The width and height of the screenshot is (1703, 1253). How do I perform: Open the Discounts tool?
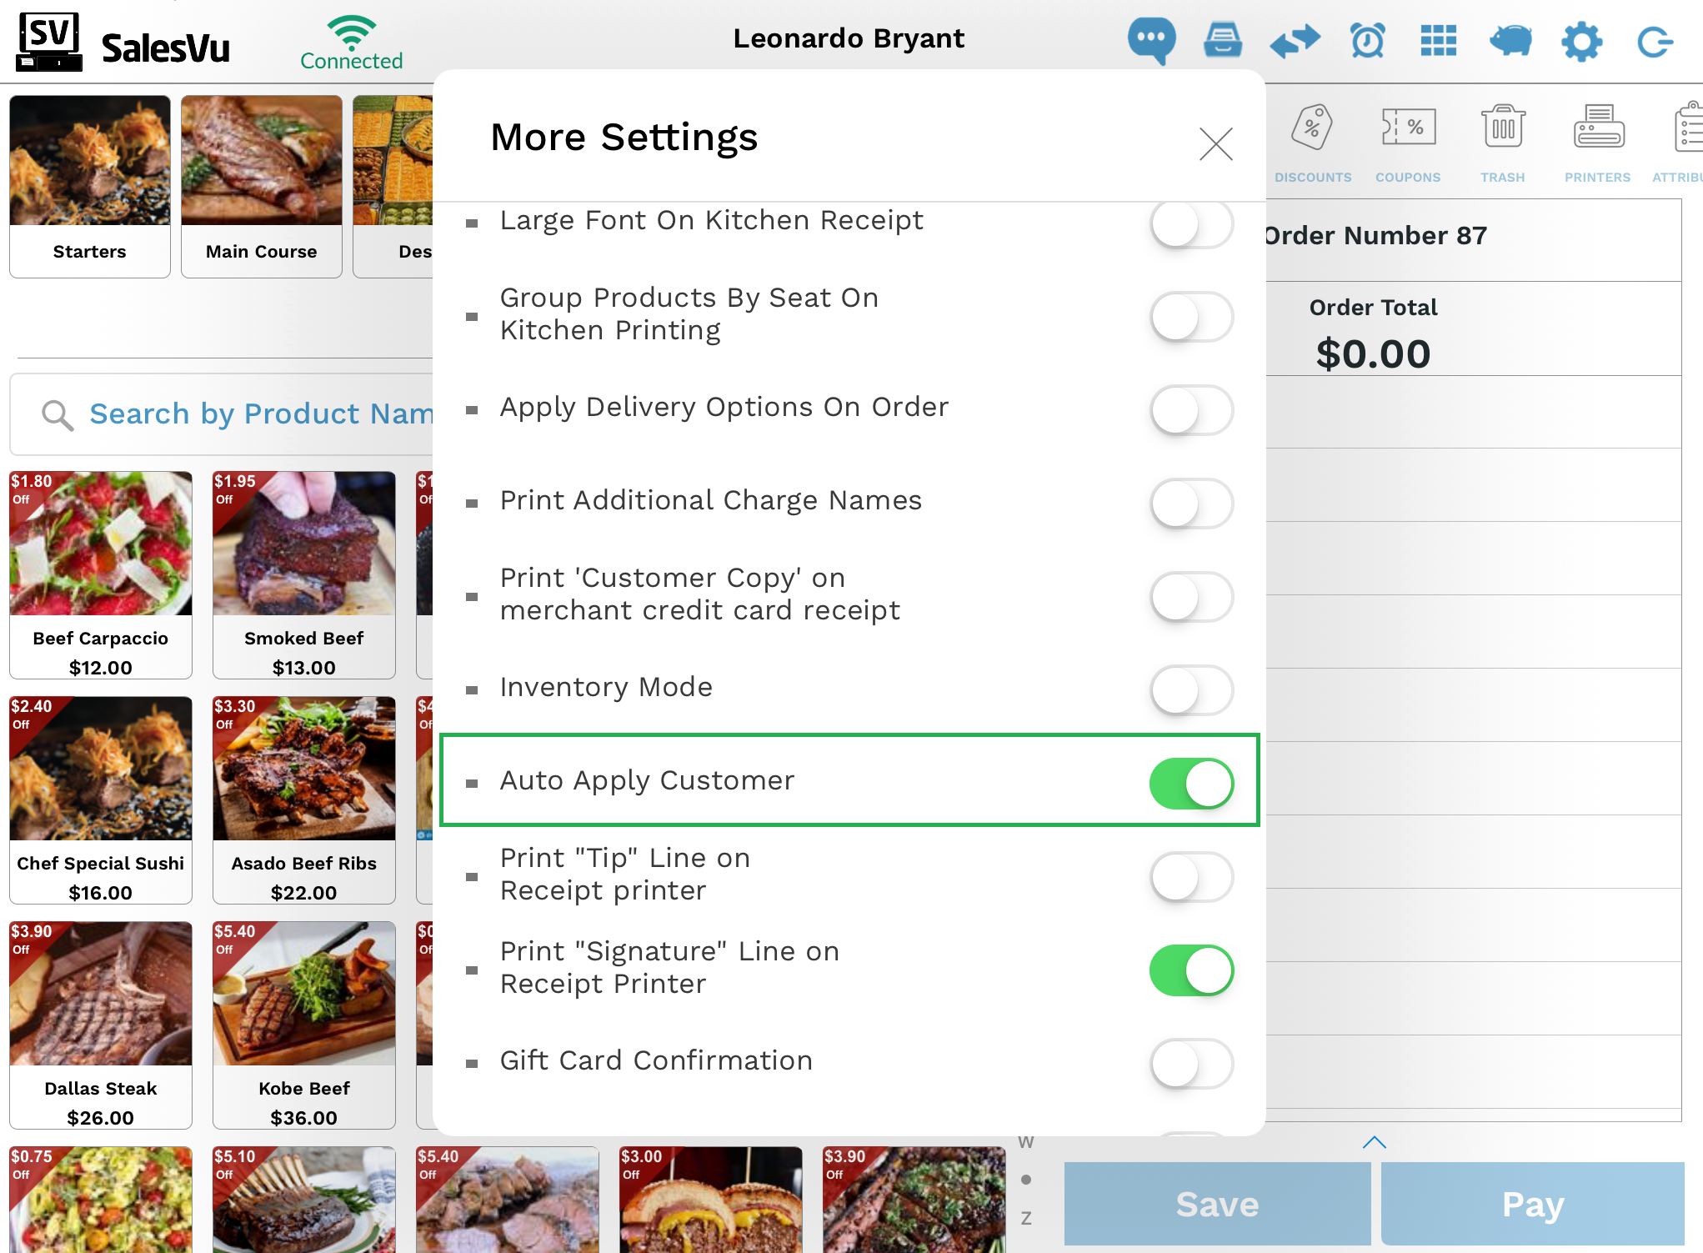coord(1313,143)
